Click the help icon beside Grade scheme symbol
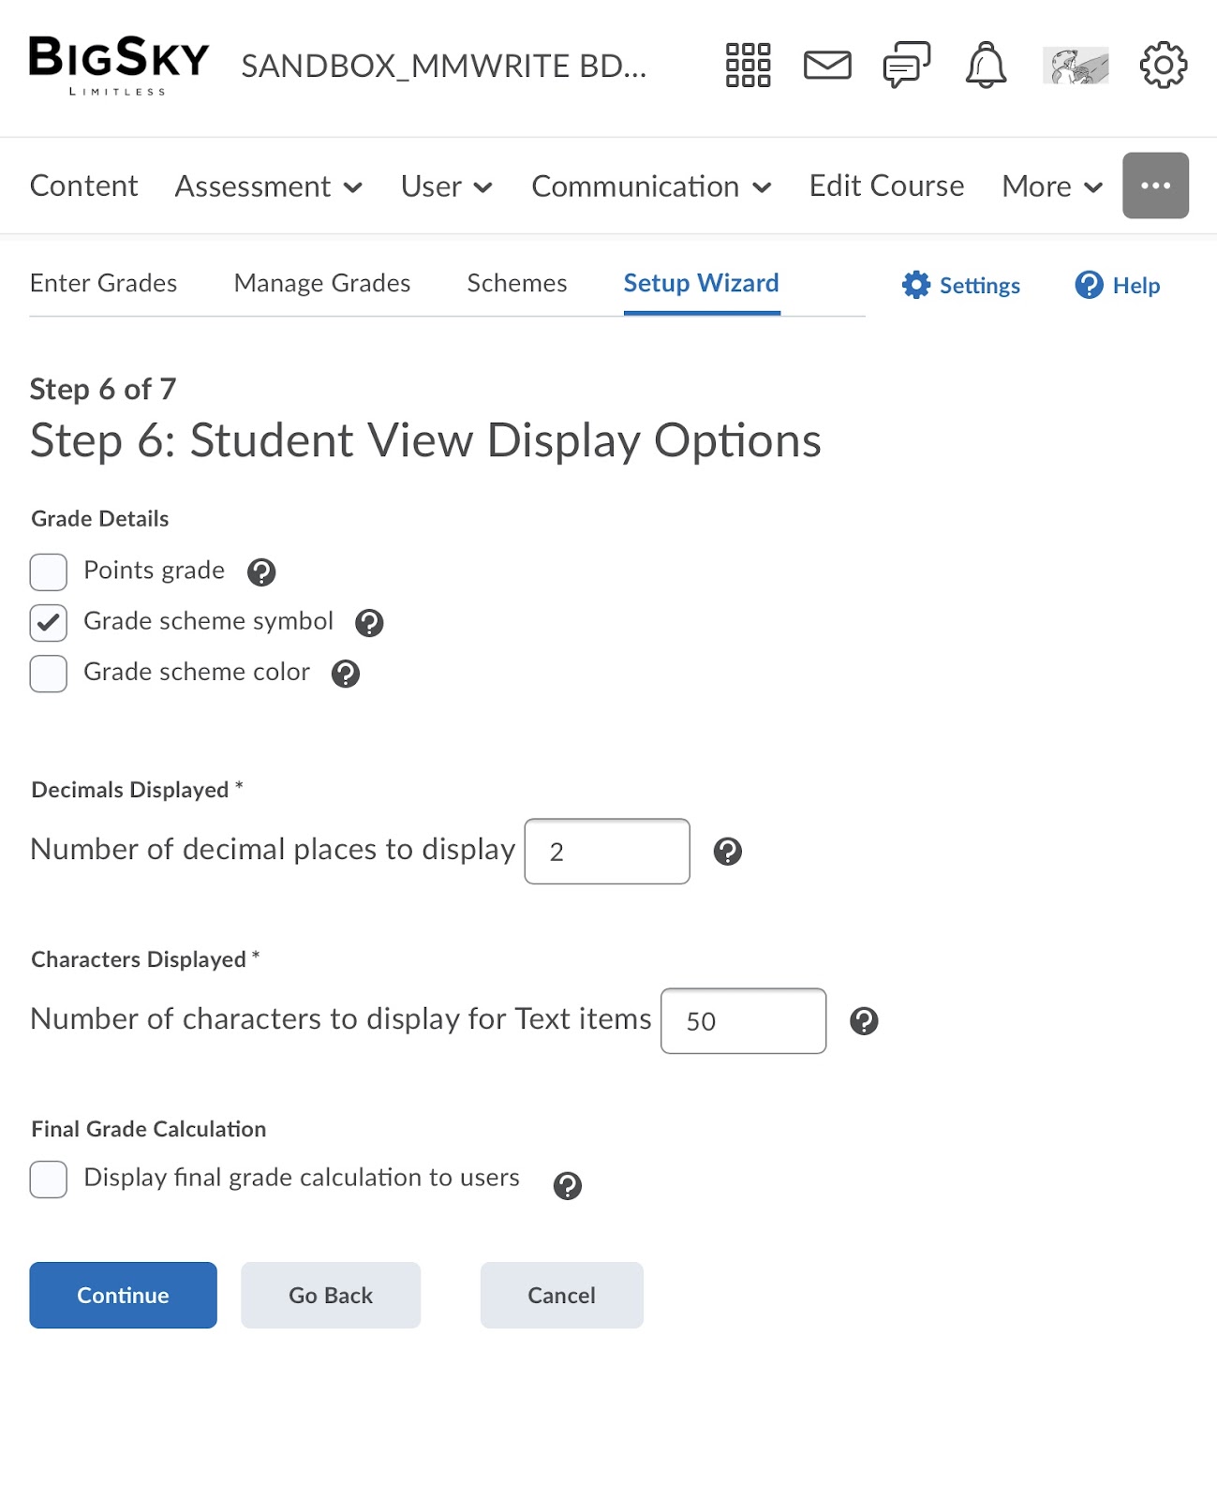 tap(369, 623)
